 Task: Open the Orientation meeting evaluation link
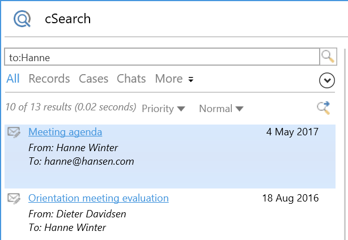99,198
